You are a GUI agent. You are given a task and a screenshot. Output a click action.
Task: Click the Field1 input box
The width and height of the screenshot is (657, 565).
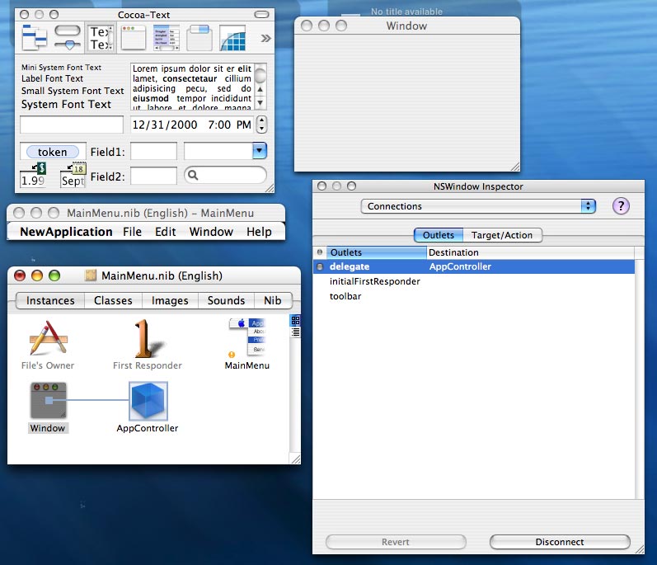tap(153, 151)
